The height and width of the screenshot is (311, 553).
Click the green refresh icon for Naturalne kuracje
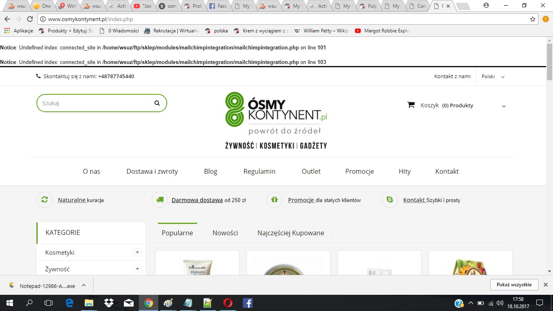(45, 200)
